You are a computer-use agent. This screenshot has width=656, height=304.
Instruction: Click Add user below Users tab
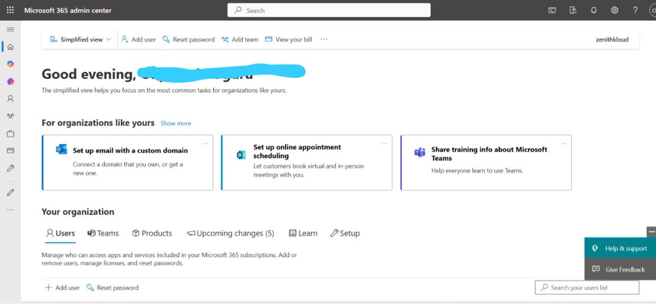tap(62, 288)
